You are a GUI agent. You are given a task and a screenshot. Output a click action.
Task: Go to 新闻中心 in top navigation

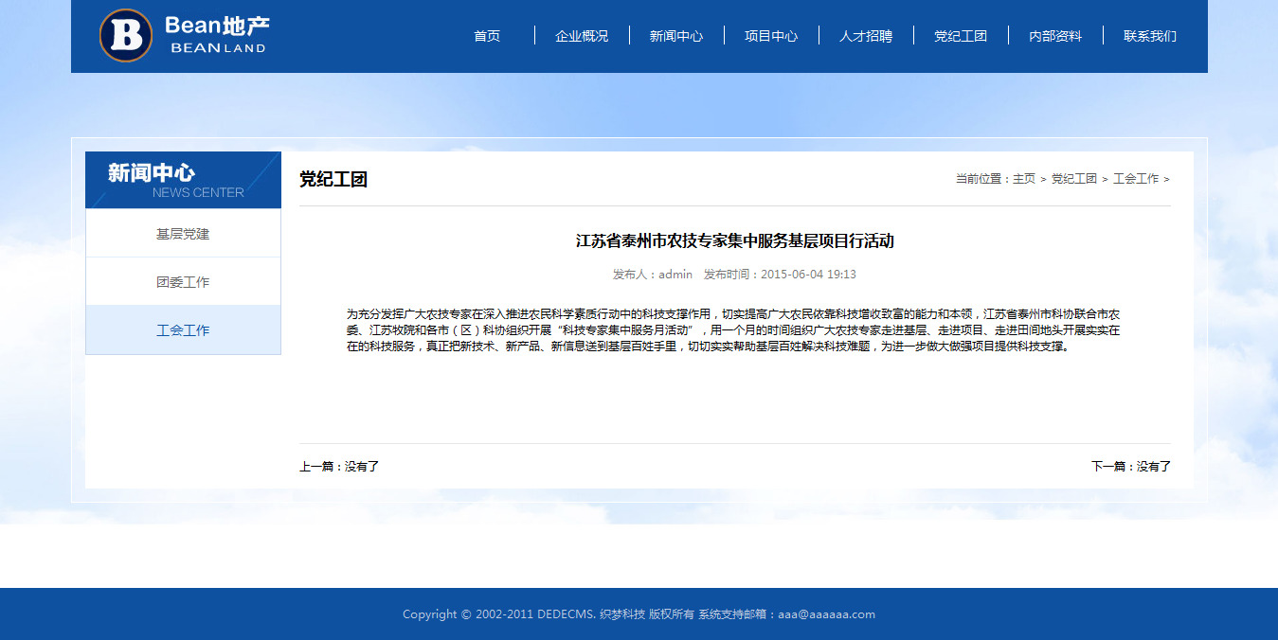click(676, 36)
